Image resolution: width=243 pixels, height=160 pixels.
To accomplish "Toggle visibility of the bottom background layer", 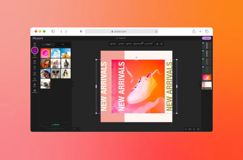I will click(x=203, y=83).
